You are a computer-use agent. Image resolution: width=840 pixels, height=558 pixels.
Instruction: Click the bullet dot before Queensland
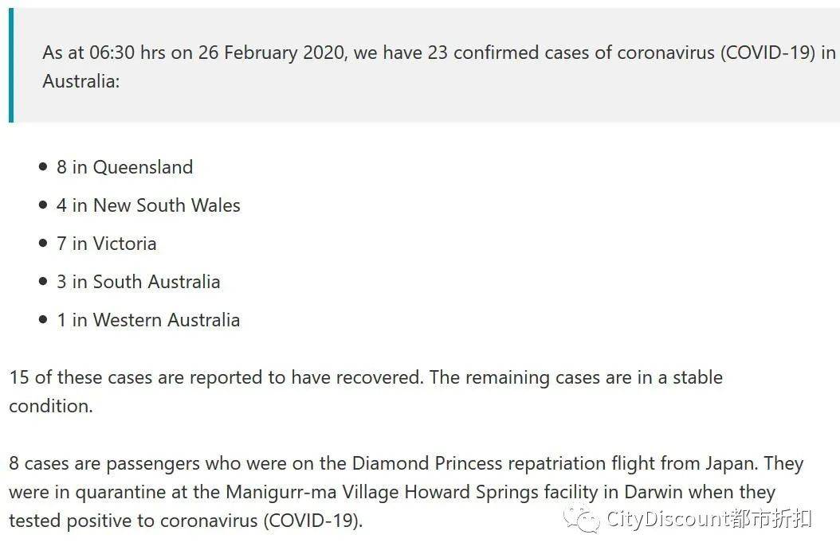(x=43, y=167)
